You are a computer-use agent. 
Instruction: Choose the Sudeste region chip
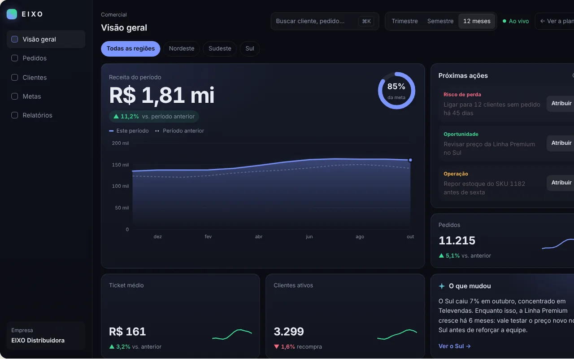(220, 48)
